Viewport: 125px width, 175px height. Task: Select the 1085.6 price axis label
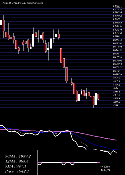pyautogui.click(x=117, y=43)
